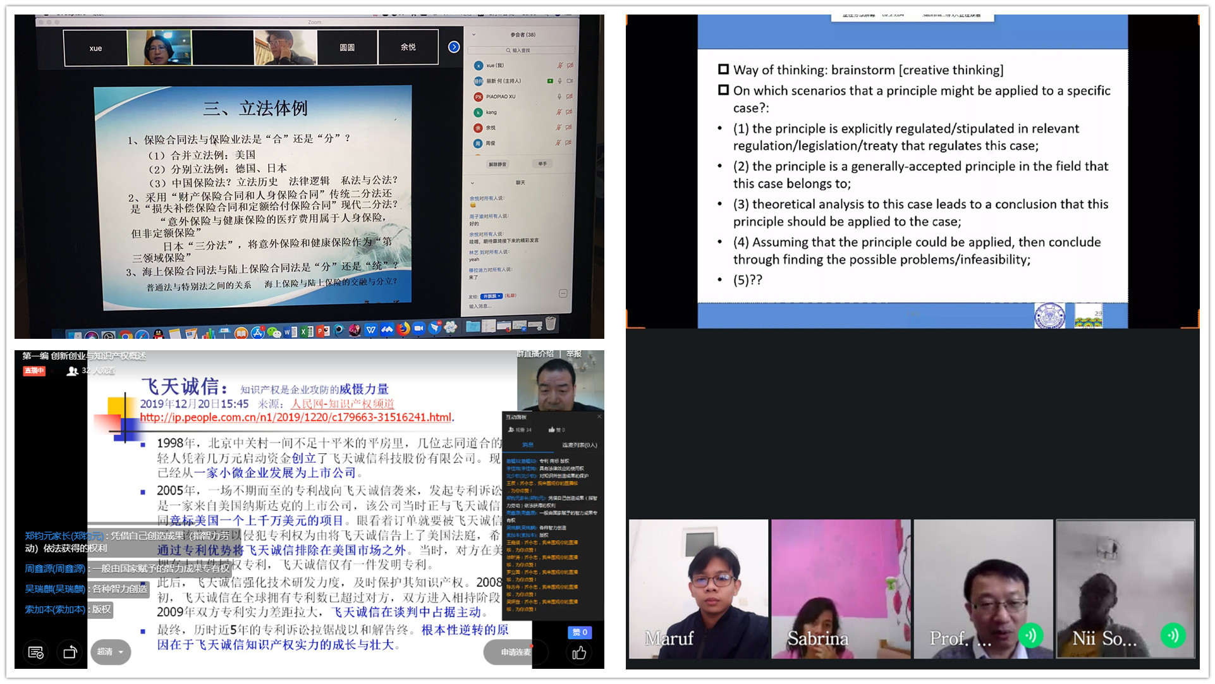Image resolution: width=1215 pixels, height=684 pixels.
Task: Click next arrow in video gallery strip
Action: pos(454,47)
